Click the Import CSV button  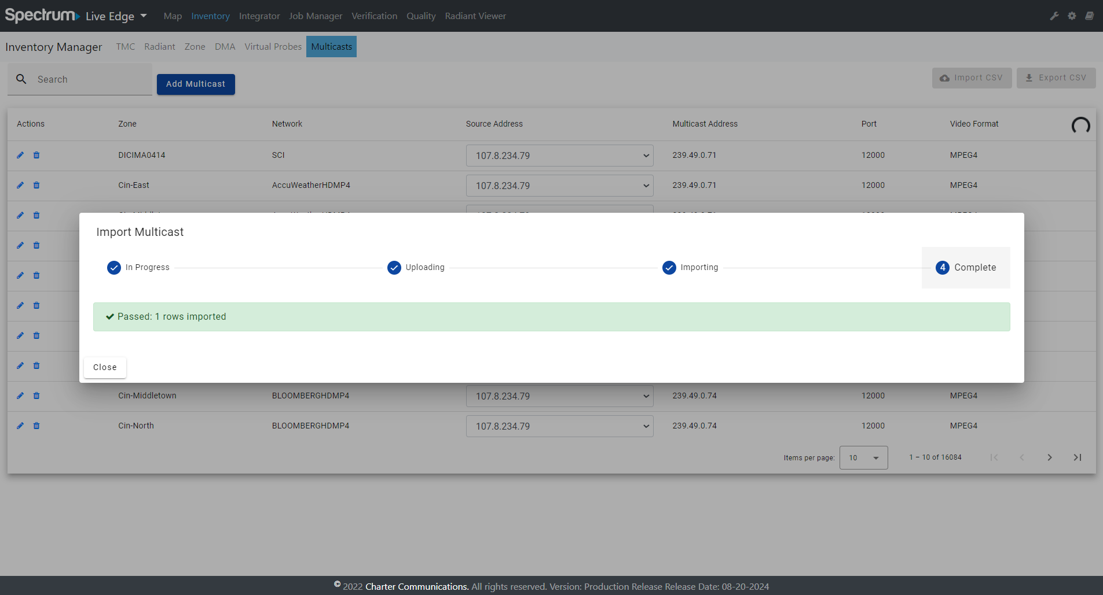972,78
